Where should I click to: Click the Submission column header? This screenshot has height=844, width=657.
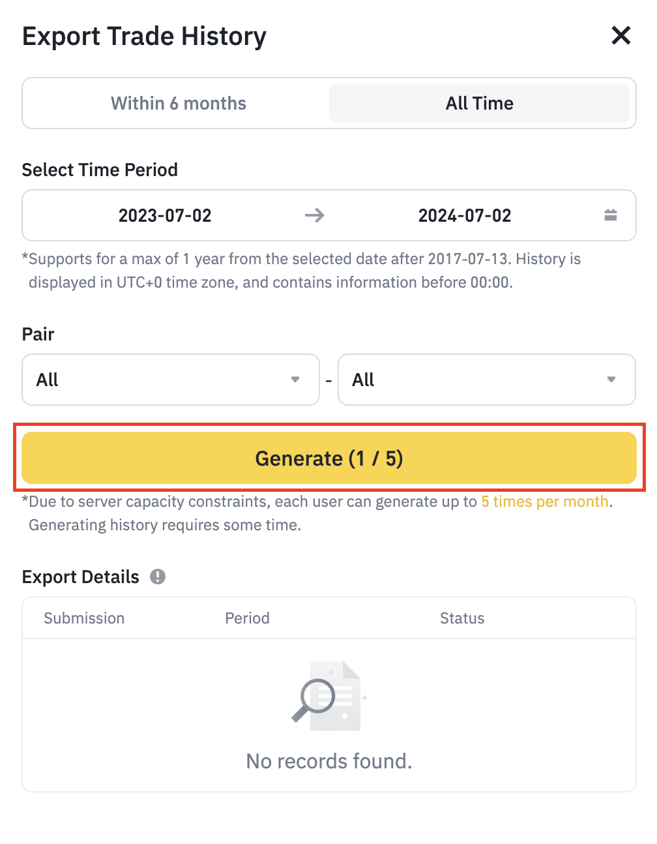(x=84, y=618)
